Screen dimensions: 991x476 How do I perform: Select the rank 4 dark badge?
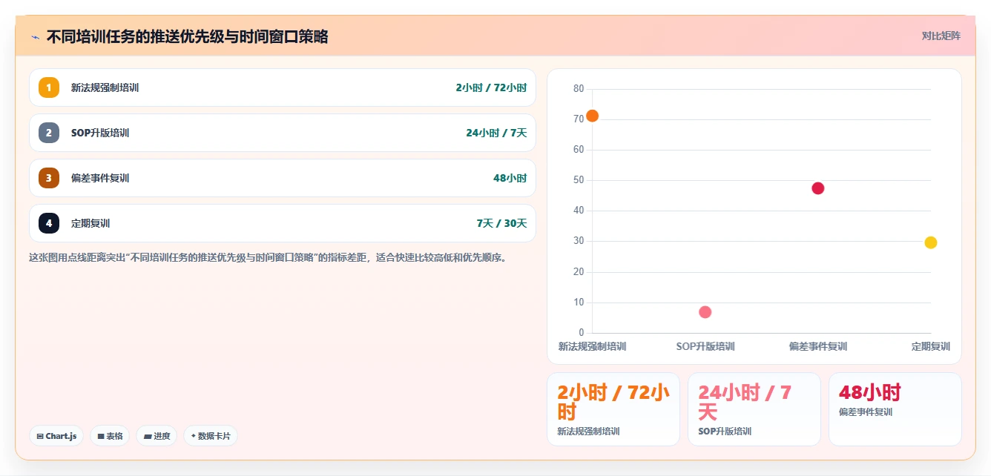tap(49, 223)
